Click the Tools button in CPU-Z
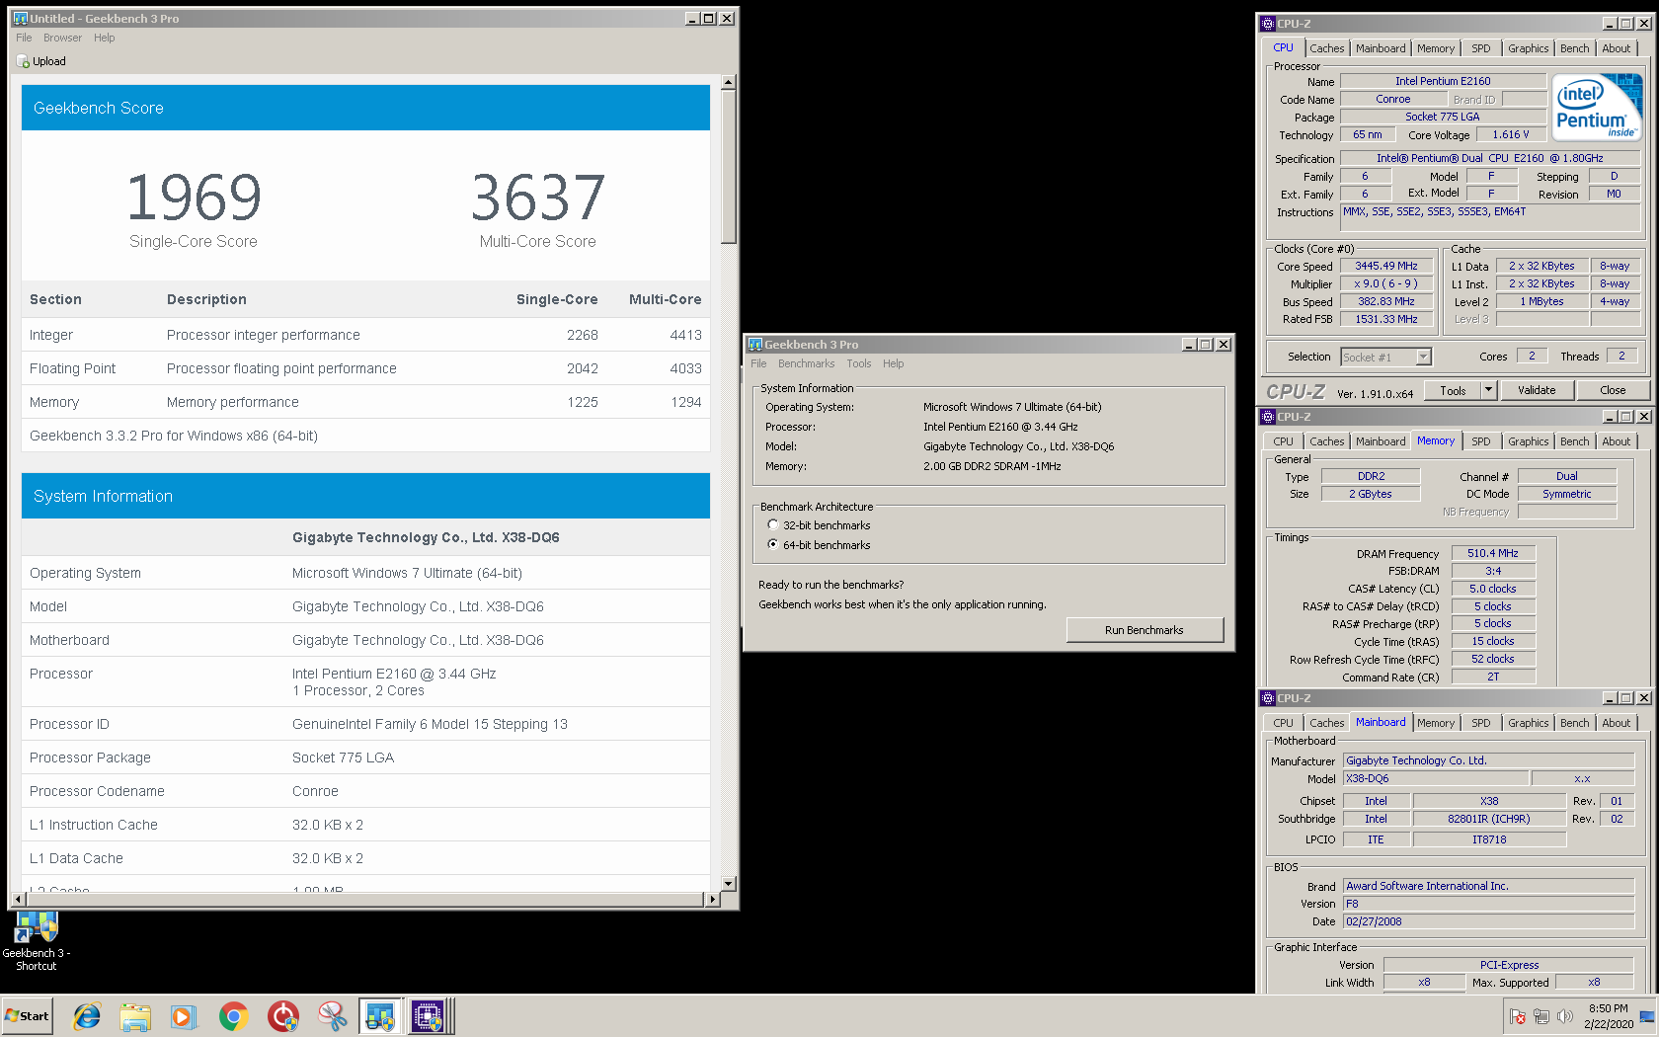 point(1453,390)
